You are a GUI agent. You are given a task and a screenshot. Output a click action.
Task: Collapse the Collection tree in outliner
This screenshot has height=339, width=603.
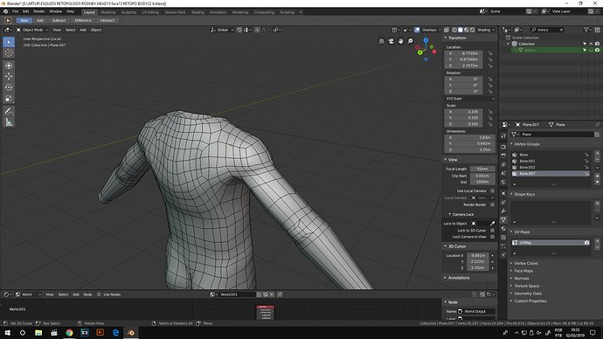(509, 44)
